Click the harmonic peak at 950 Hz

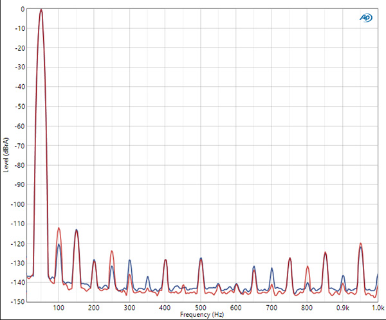click(x=361, y=244)
